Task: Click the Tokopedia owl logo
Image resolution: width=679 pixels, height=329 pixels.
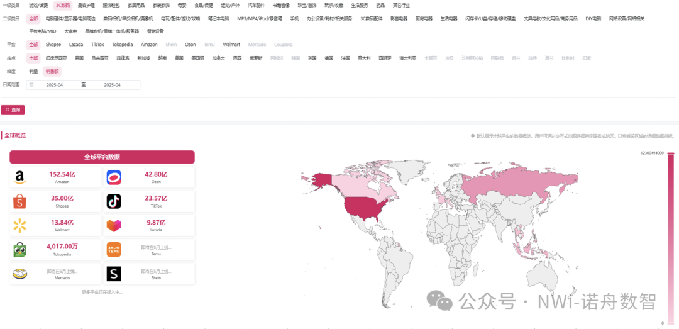Action: click(20, 250)
